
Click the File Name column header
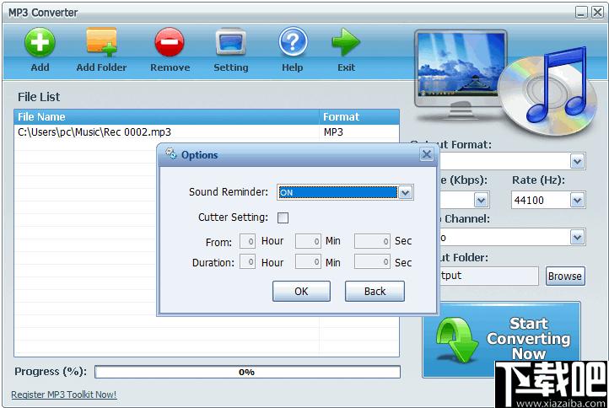[167, 117]
